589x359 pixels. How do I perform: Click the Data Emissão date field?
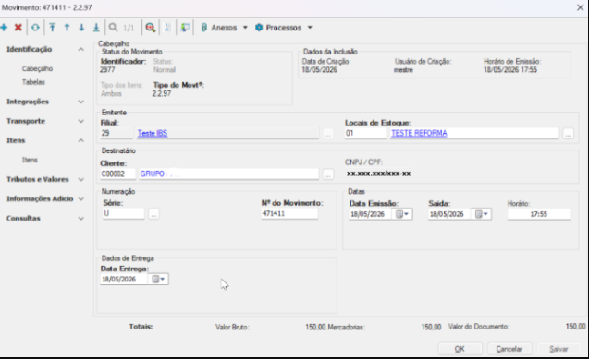coord(371,214)
